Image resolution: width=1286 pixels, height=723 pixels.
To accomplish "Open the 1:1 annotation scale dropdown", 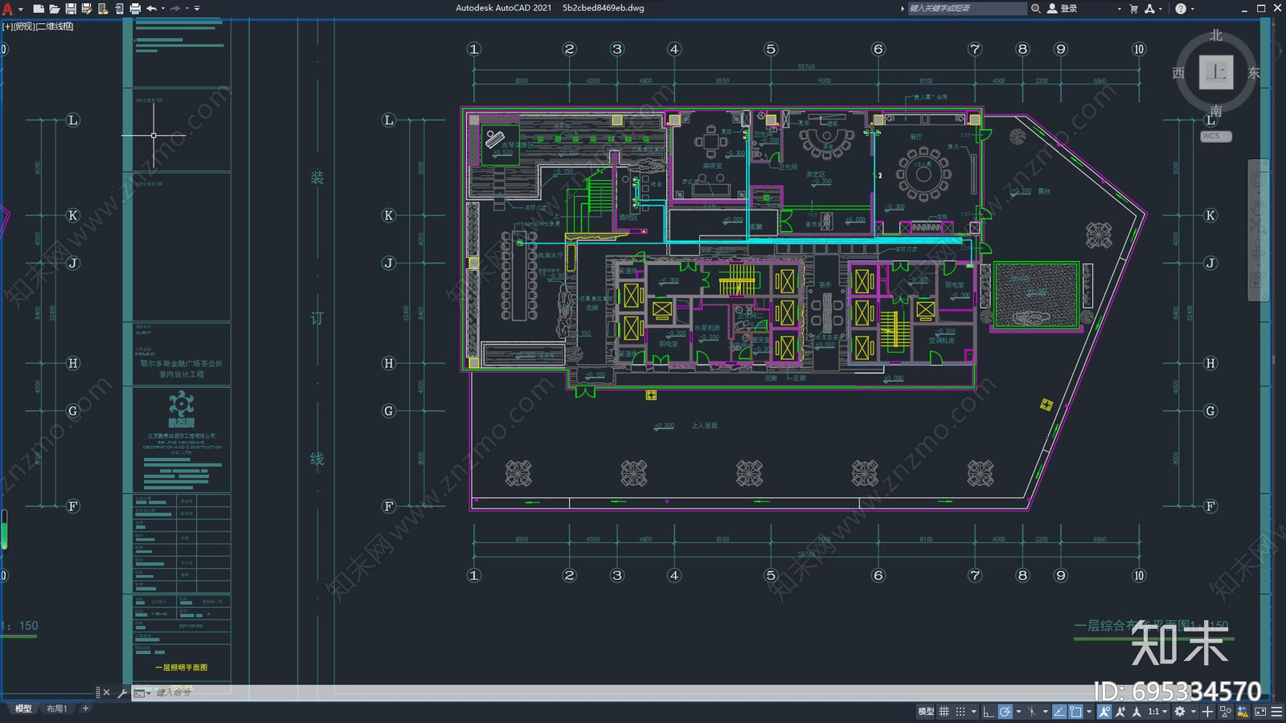I will (1157, 712).
